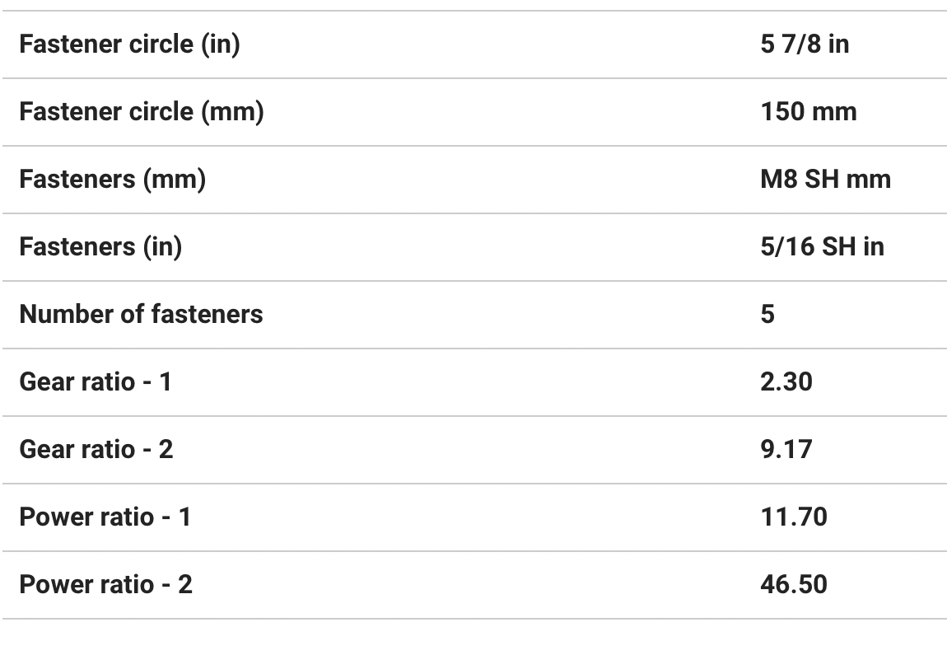
Task: Click the 'Power ratio - 2' label
Action: 105,585
